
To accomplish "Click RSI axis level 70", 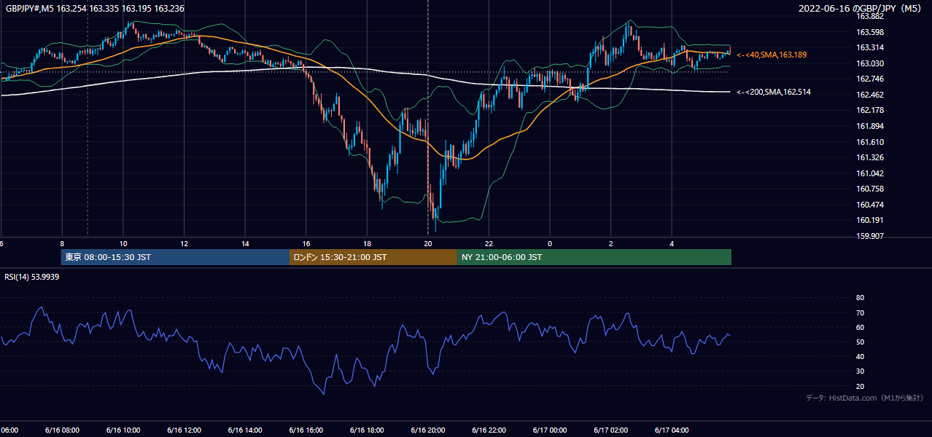I will (x=860, y=312).
